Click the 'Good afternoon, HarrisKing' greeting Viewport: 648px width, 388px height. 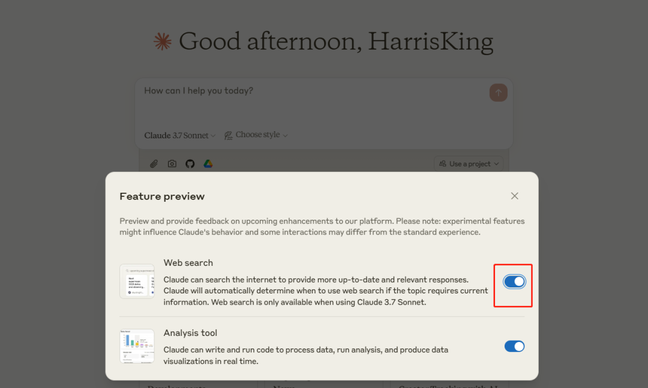click(336, 42)
